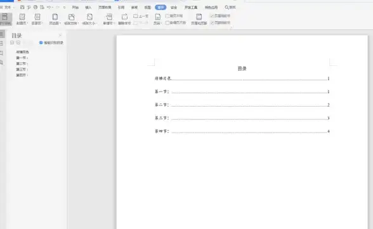Click the 纸张大小 paper size icon

coord(89,17)
